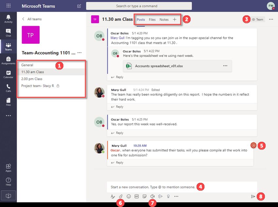Reply to Oscar's well-received report post
Viewport: 278px width, 207px height.
pyautogui.click(x=117, y=133)
